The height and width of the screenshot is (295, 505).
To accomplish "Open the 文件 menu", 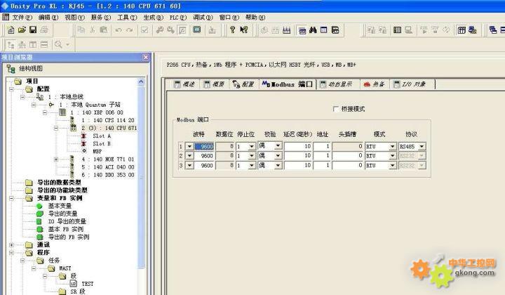I will [x=22, y=18].
